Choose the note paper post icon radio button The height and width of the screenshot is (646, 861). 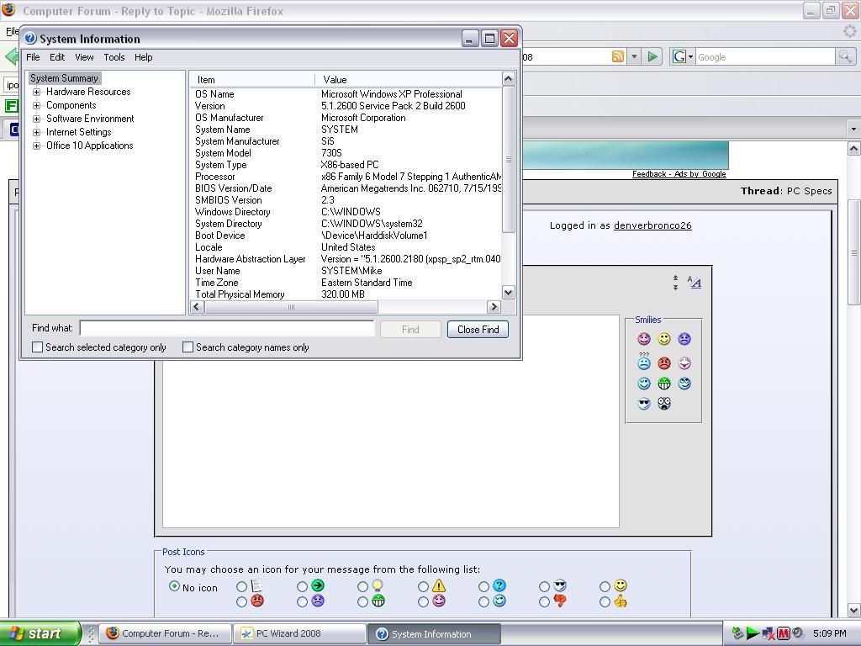click(x=241, y=586)
